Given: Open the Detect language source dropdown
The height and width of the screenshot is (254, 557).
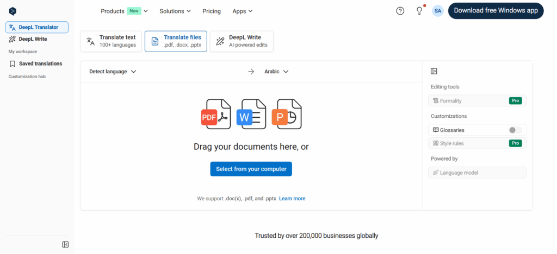Looking at the screenshot, I should click(113, 72).
